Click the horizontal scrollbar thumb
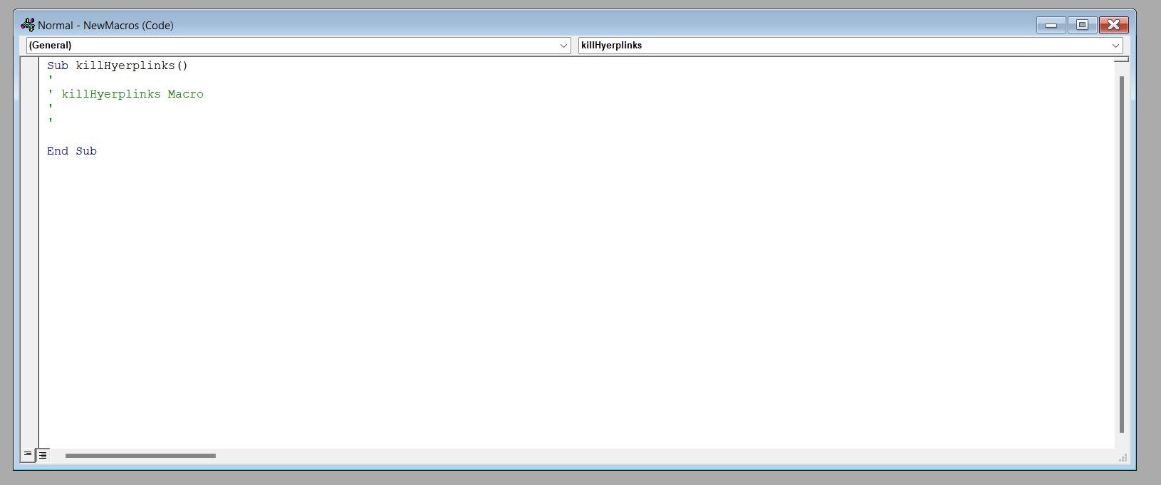Screen dimensions: 1161x485 pyautogui.click(x=140, y=456)
